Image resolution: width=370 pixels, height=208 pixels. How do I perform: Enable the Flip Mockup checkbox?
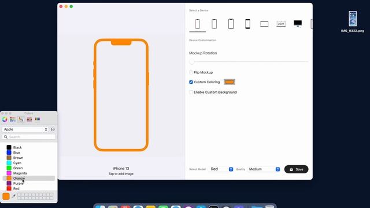point(191,72)
